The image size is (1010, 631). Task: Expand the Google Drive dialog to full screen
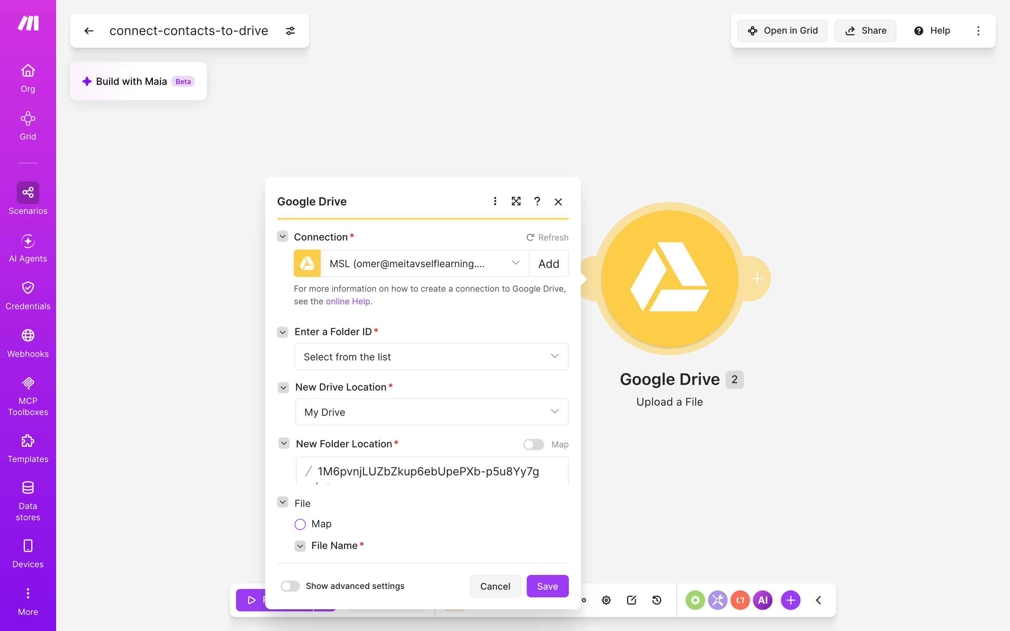[516, 202]
